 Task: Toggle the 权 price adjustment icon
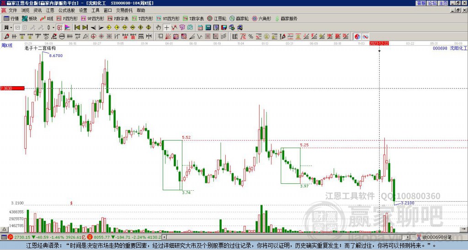[x=59, y=28]
